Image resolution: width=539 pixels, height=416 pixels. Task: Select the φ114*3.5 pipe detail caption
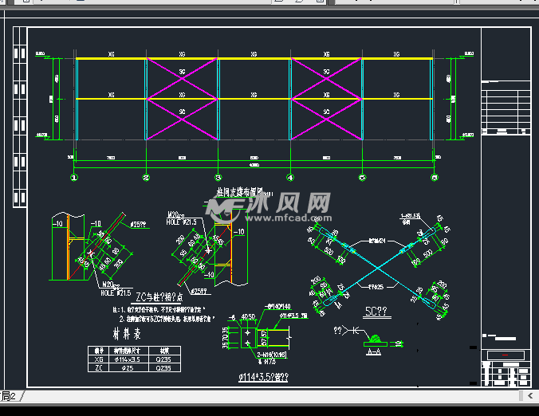coord(265,376)
